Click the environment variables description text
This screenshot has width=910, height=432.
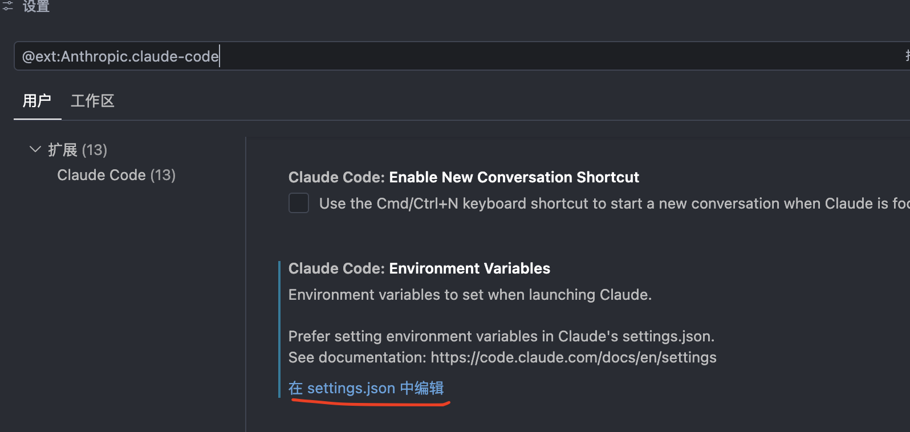click(469, 295)
